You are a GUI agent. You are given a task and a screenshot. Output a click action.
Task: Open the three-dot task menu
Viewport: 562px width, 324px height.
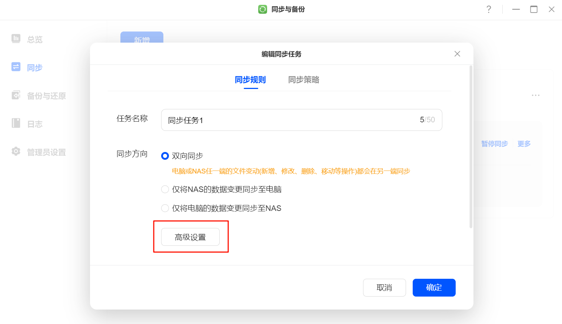536,95
